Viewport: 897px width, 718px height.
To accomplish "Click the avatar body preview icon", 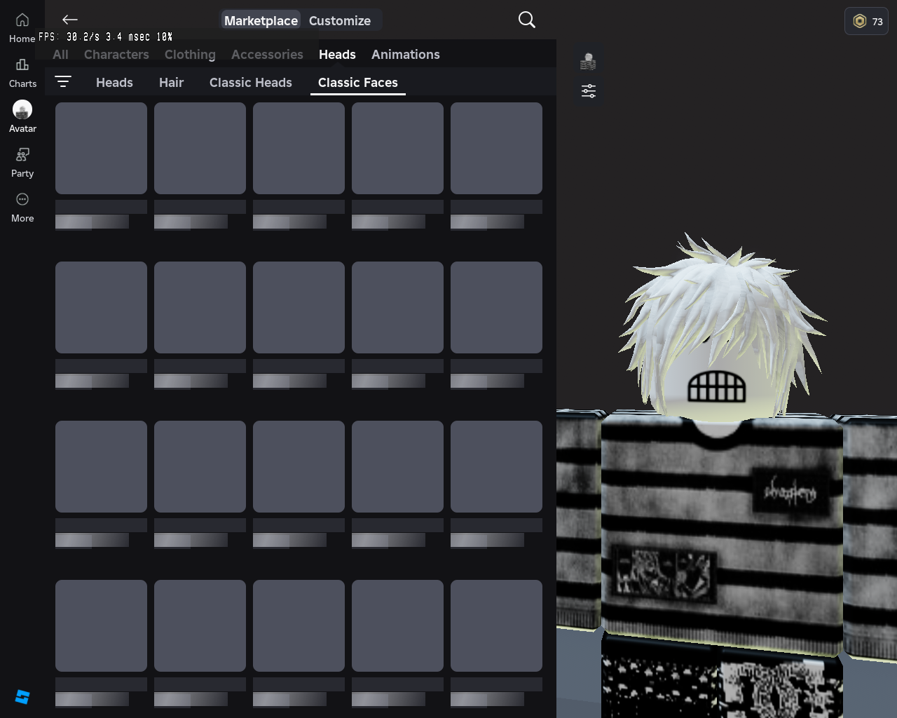I will click(589, 62).
